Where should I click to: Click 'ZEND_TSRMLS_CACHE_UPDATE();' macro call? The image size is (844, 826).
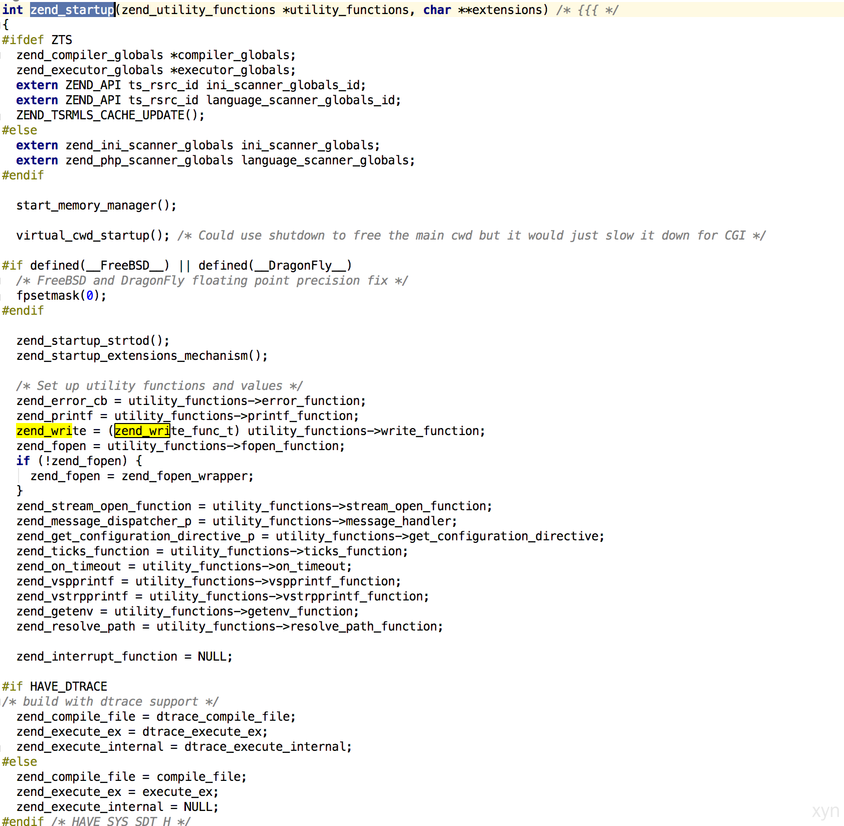point(110,115)
